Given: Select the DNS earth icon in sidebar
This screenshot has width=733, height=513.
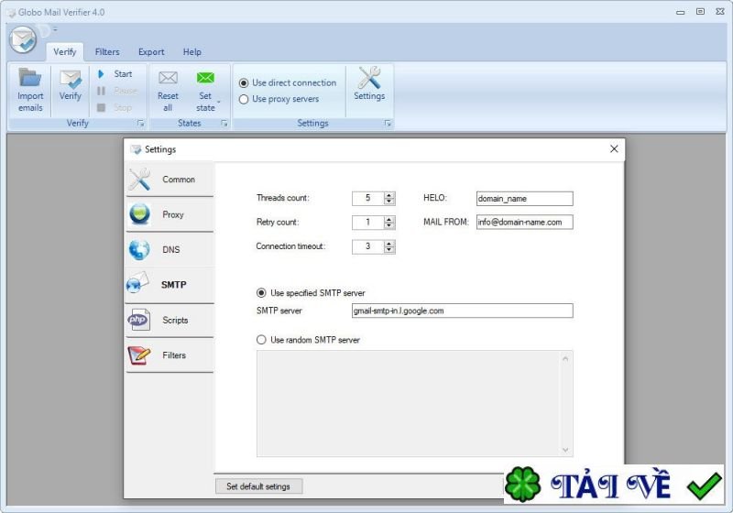Looking at the screenshot, I should pos(139,249).
